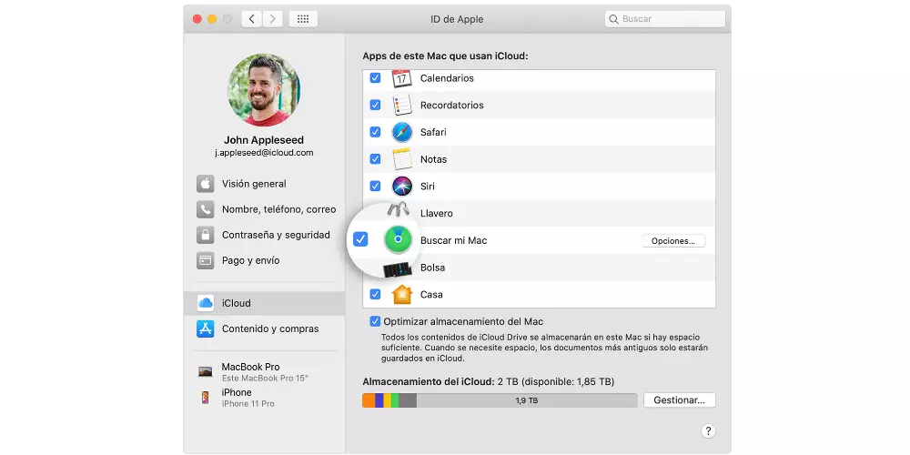The height and width of the screenshot is (455, 910).
Task: Go back with the left arrow
Action: pyautogui.click(x=251, y=18)
